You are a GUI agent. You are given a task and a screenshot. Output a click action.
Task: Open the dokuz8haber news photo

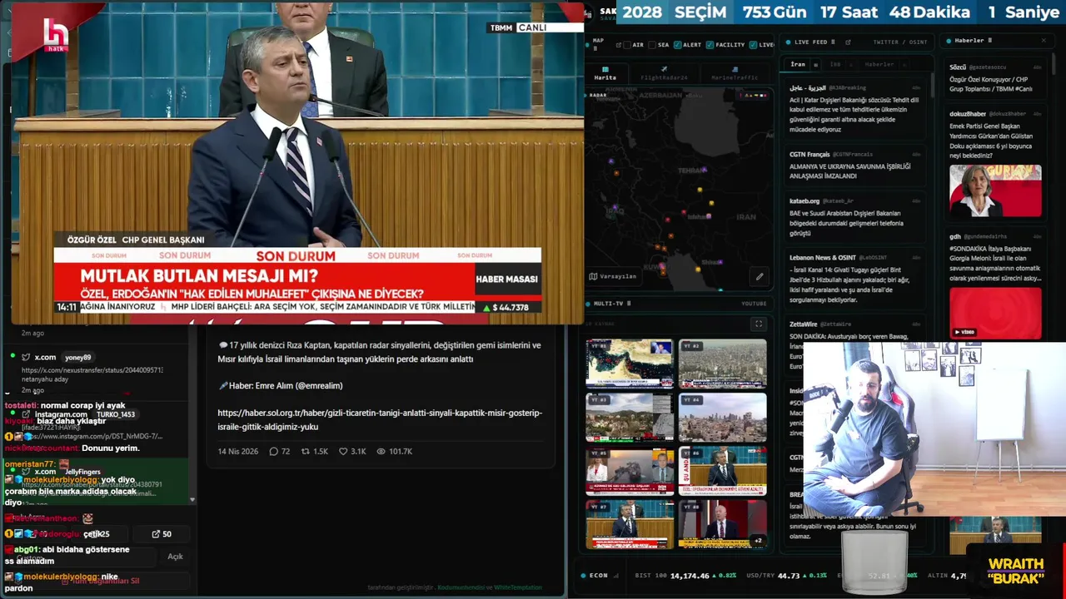[x=995, y=191]
